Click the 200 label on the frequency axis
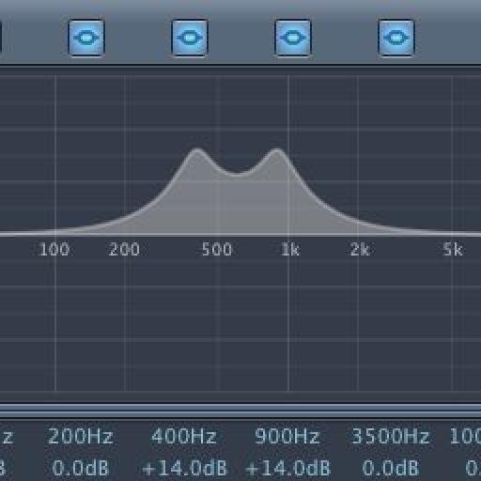Image resolution: width=481 pixels, height=481 pixels. click(x=124, y=250)
